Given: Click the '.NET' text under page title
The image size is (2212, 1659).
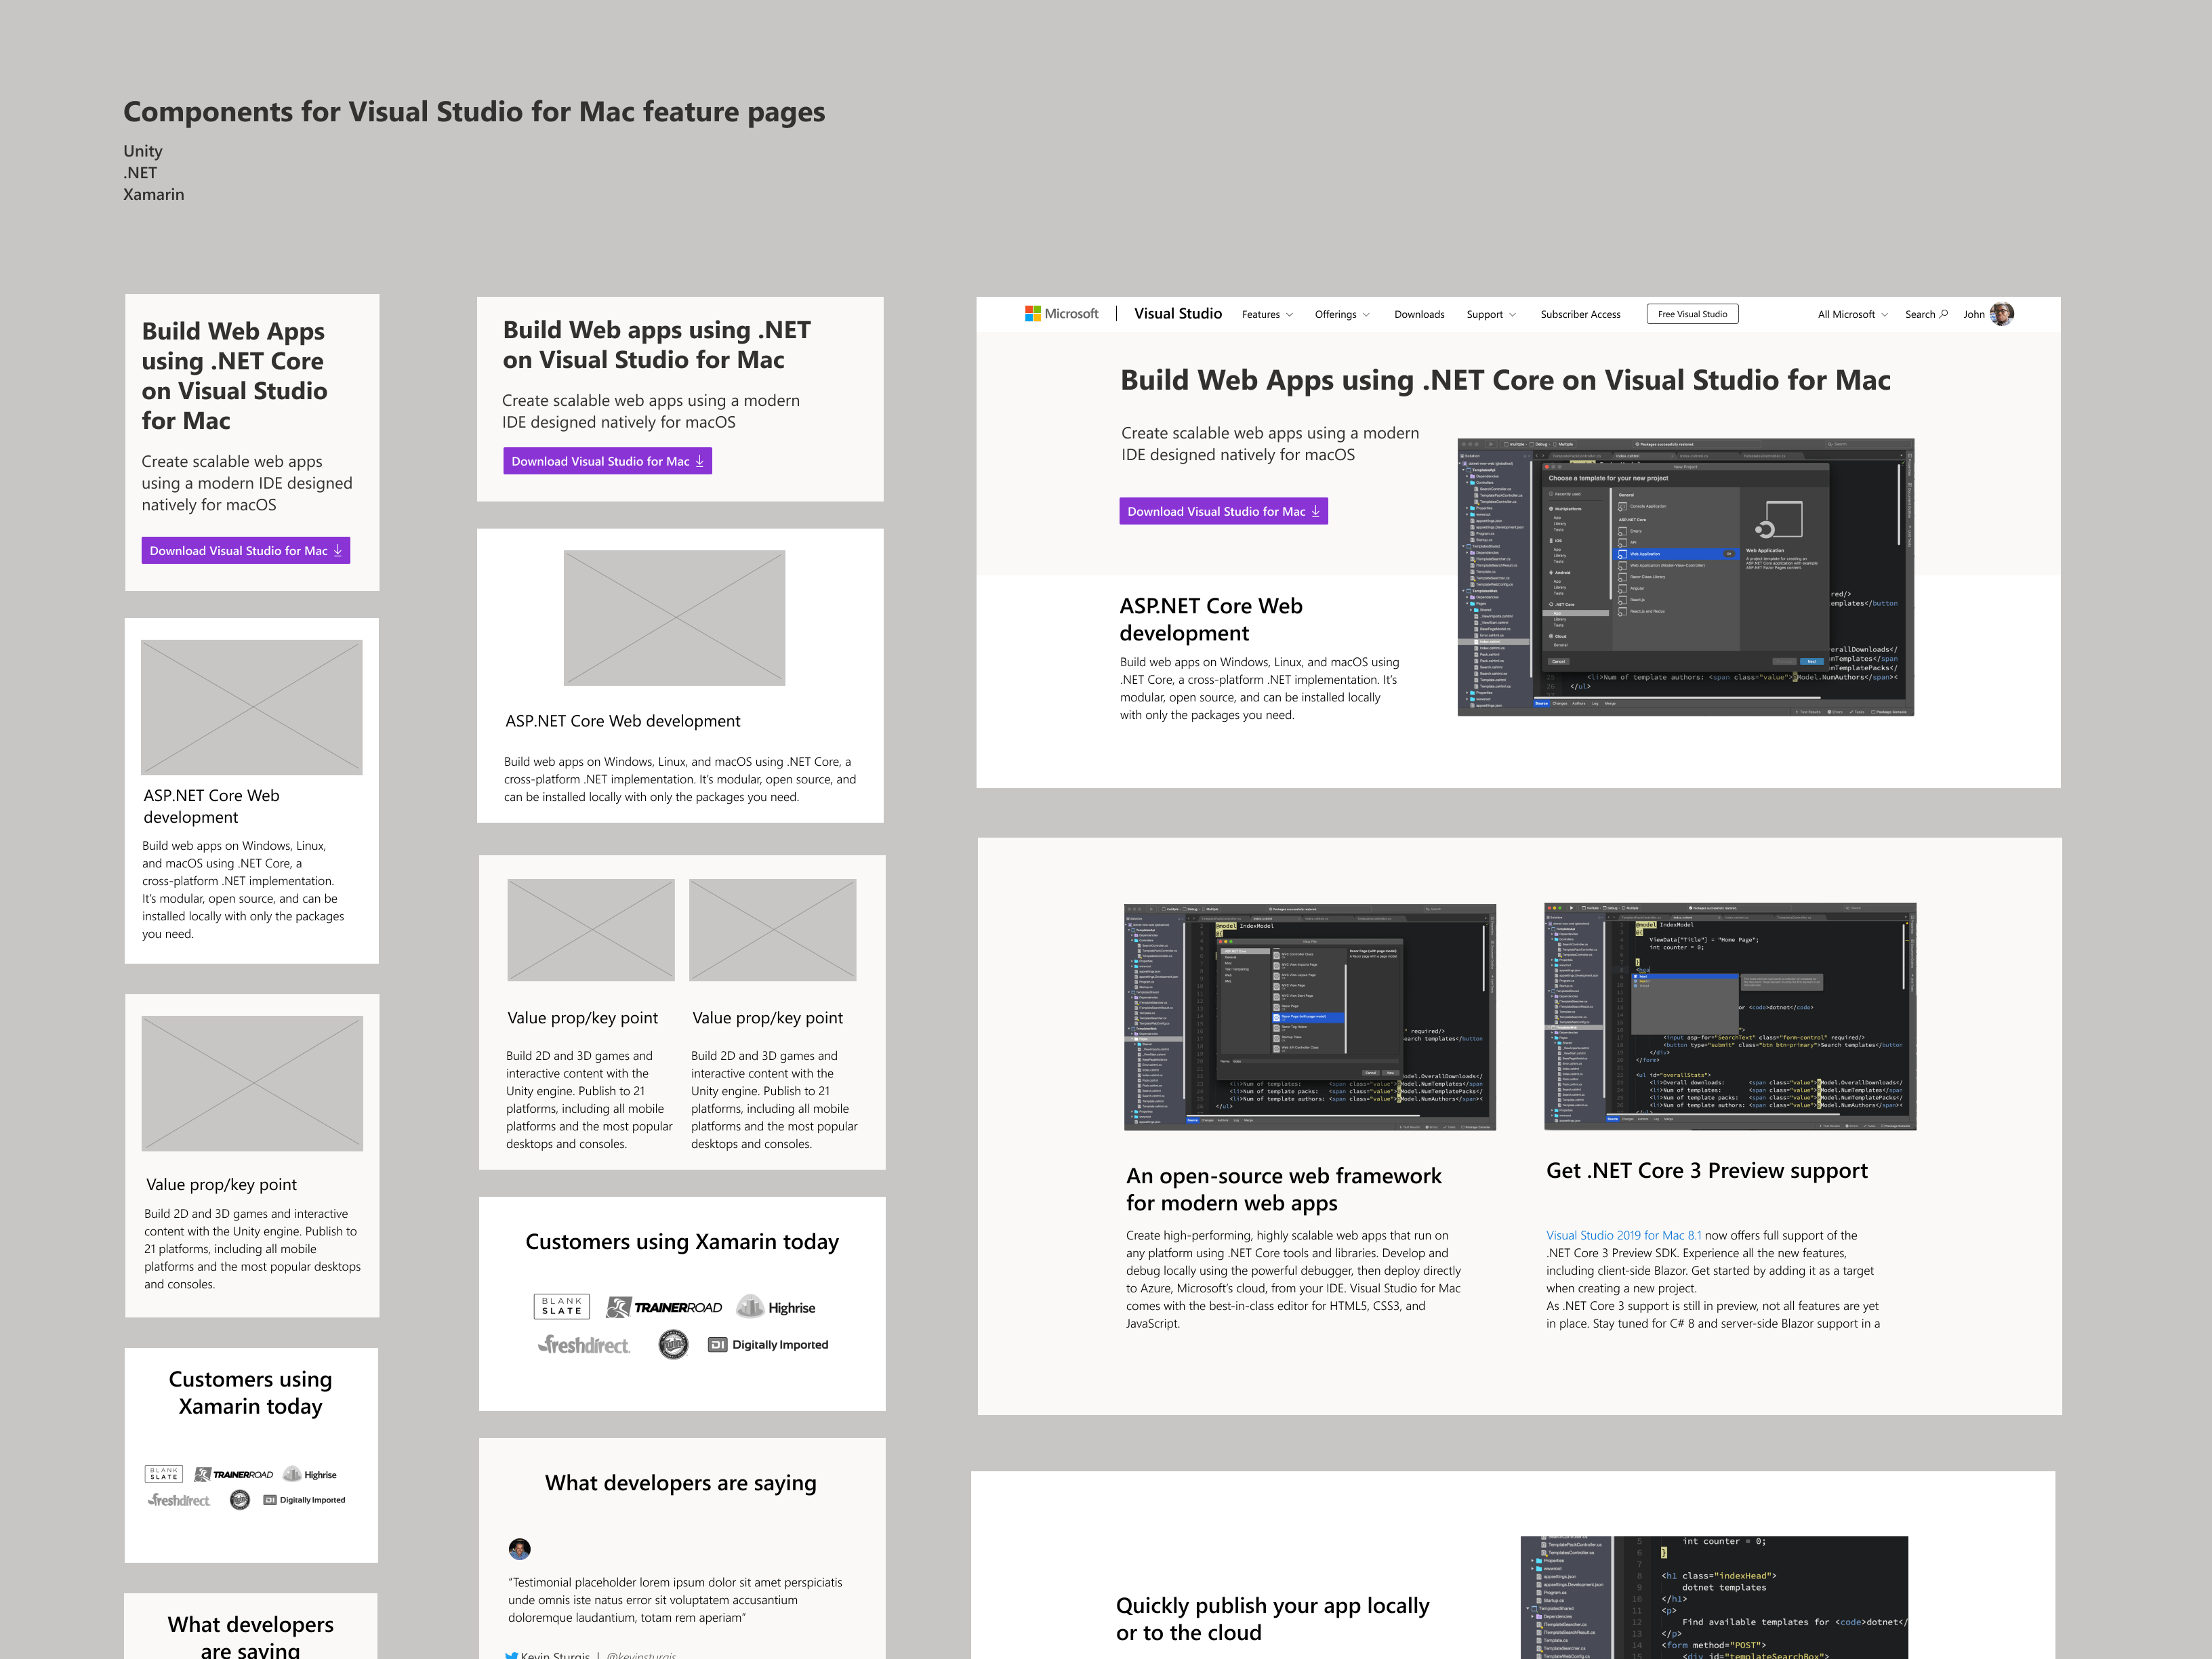Looking at the screenshot, I should pyautogui.click(x=140, y=173).
